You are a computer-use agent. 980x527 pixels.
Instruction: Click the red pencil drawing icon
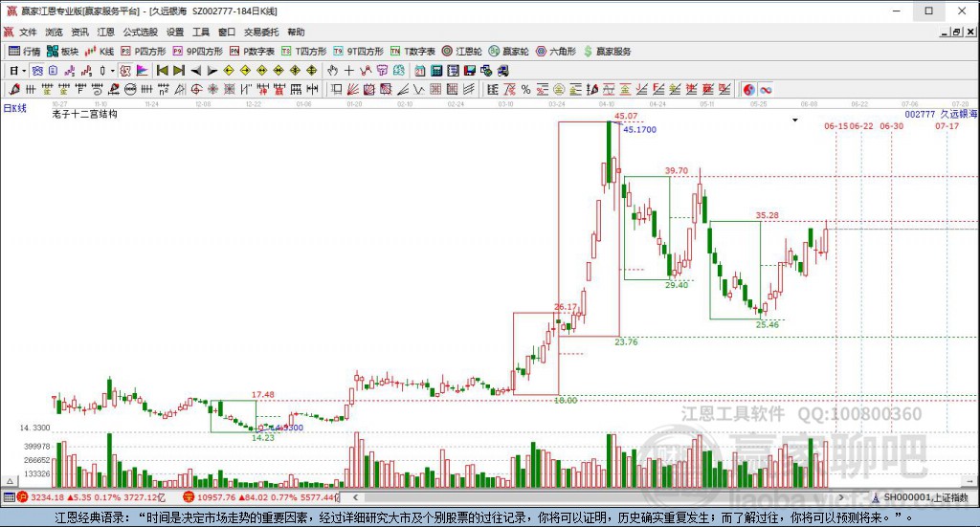click(x=14, y=90)
